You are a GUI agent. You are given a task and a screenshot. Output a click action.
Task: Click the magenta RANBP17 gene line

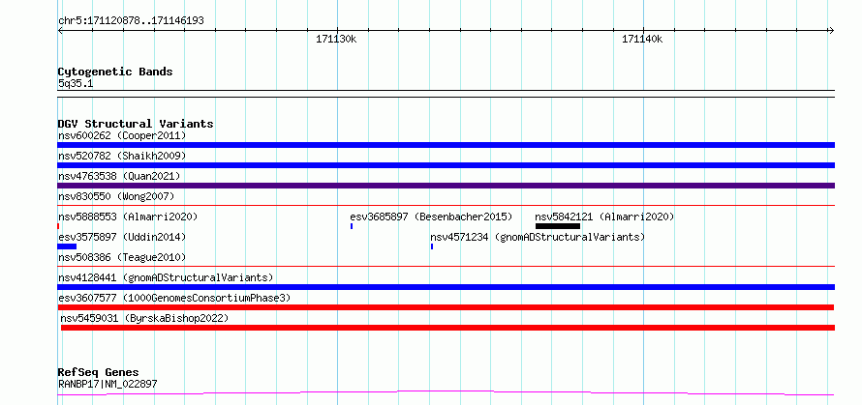pyautogui.click(x=446, y=393)
